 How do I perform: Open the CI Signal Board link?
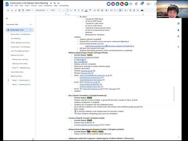tap(80, 60)
